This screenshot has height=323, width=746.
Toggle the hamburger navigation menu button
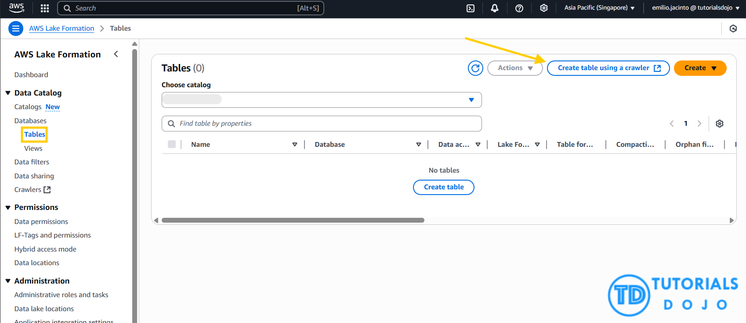point(16,28)
